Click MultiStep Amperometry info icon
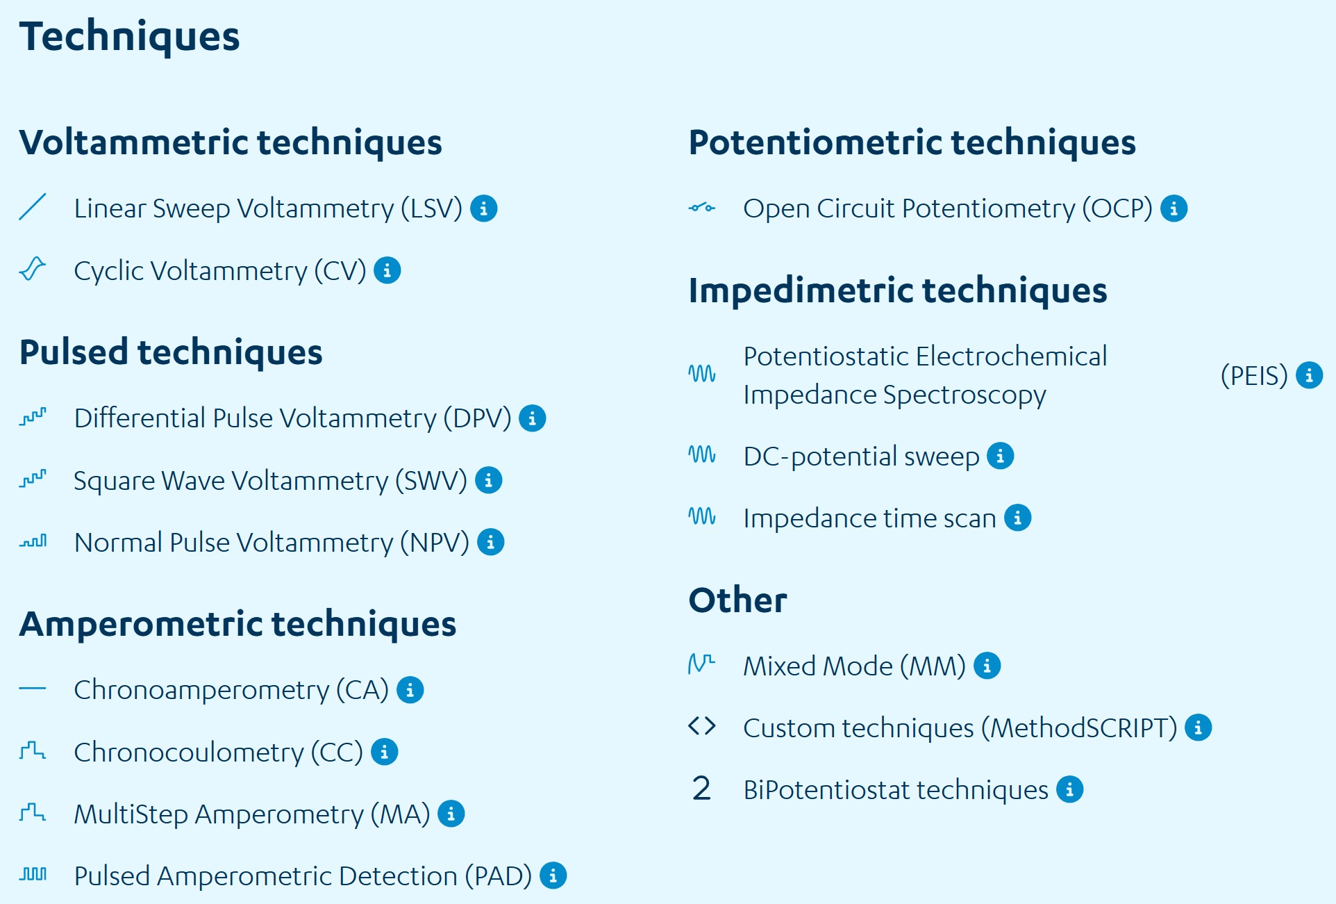The height and width of the screenshot is (904, 1336). pos(451,814)
